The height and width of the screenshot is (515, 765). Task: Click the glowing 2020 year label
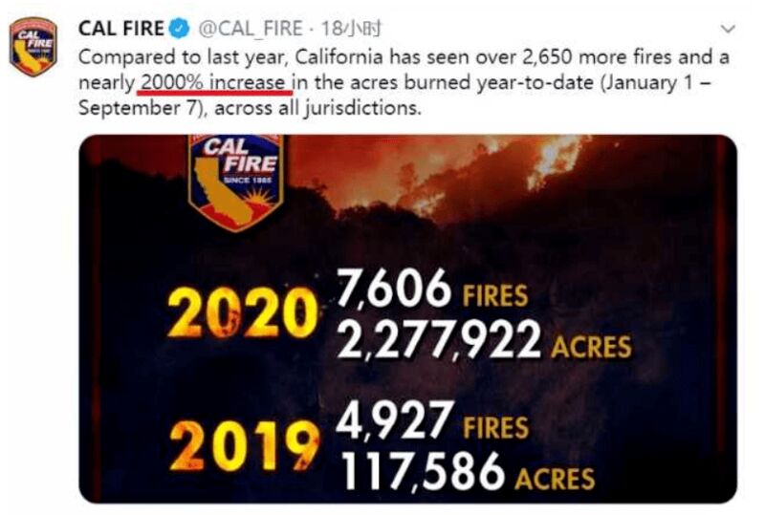(242, 312)
